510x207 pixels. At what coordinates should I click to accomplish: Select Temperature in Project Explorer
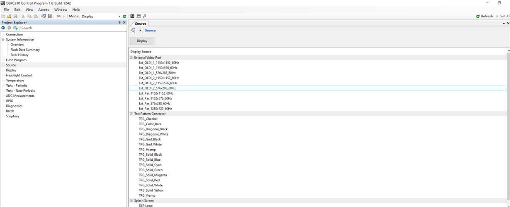[x=15, y=80]
